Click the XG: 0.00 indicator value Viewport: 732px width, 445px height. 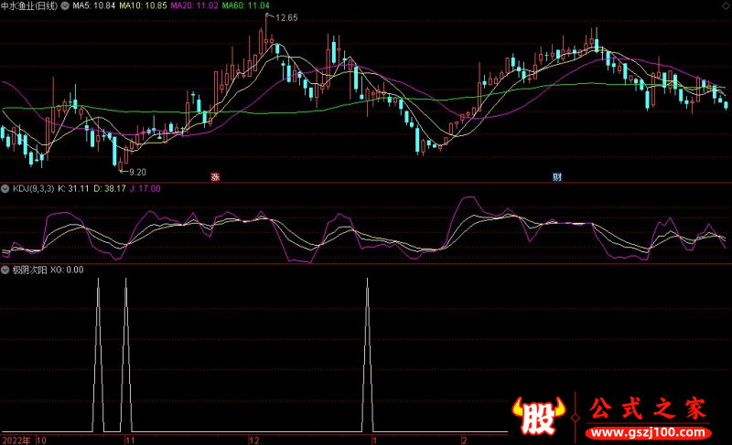[x=67, y=270]
